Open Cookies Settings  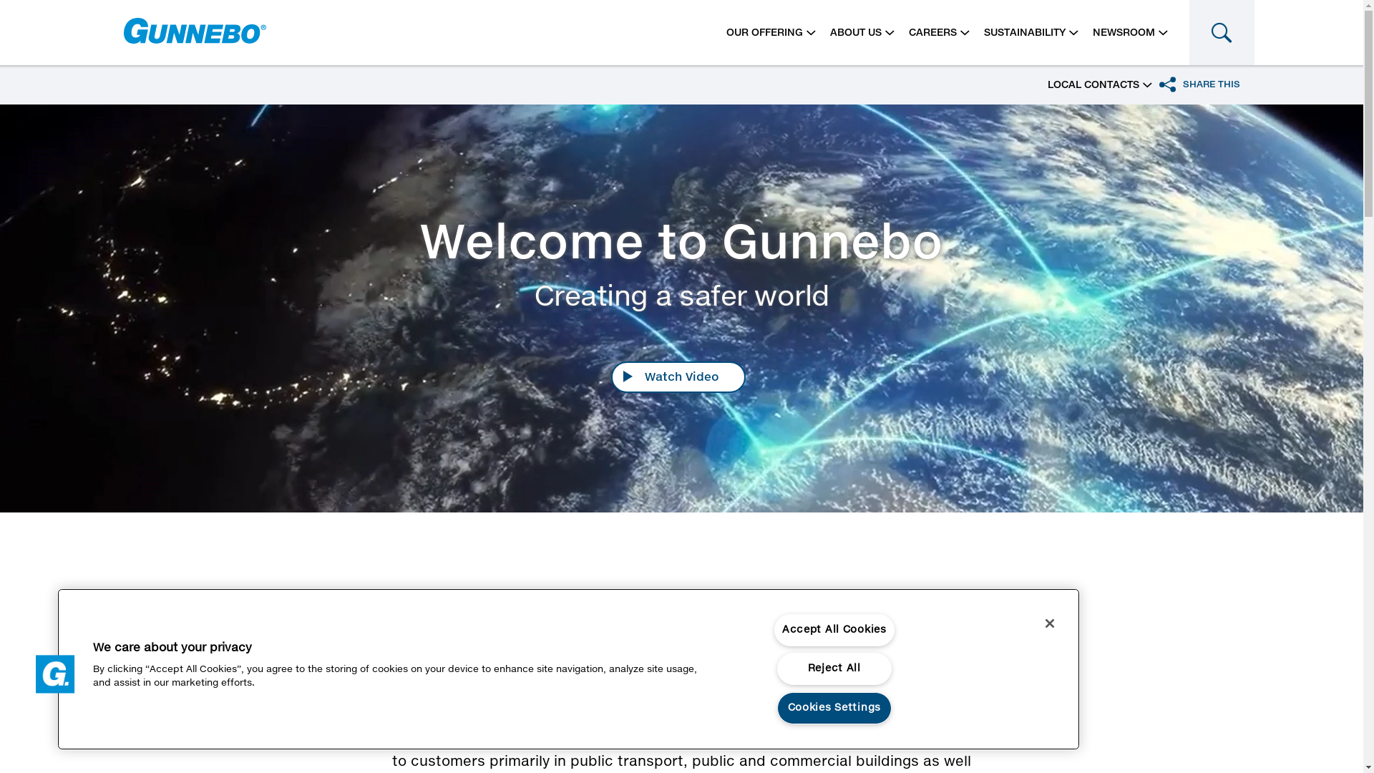834,708
